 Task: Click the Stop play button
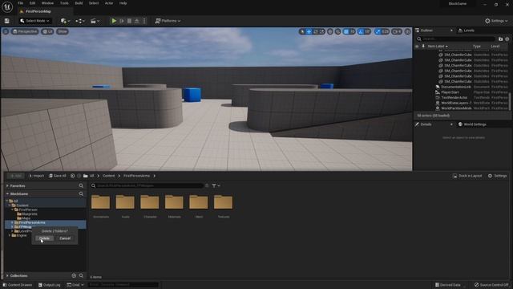coord(129,21)
